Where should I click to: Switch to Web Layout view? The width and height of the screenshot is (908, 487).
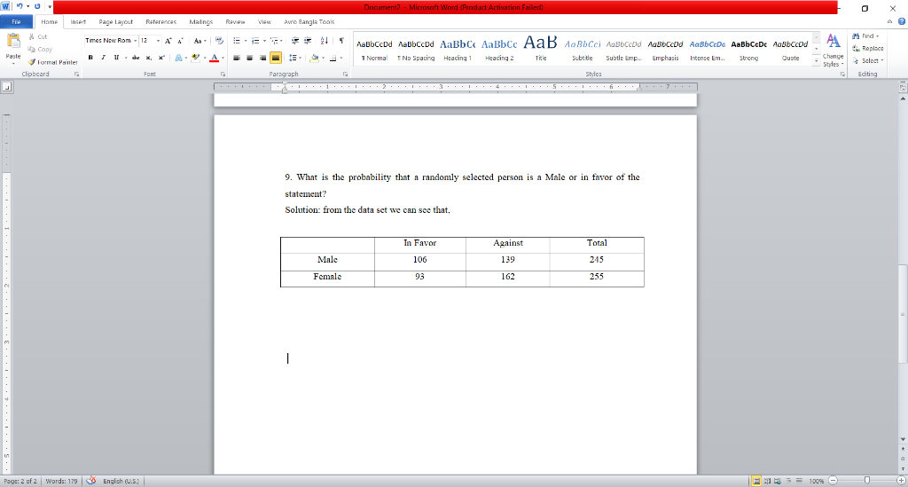coord(778,481)
